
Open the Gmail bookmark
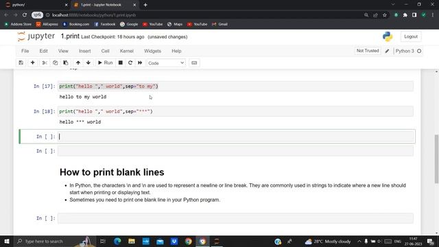tap(219, 25)
